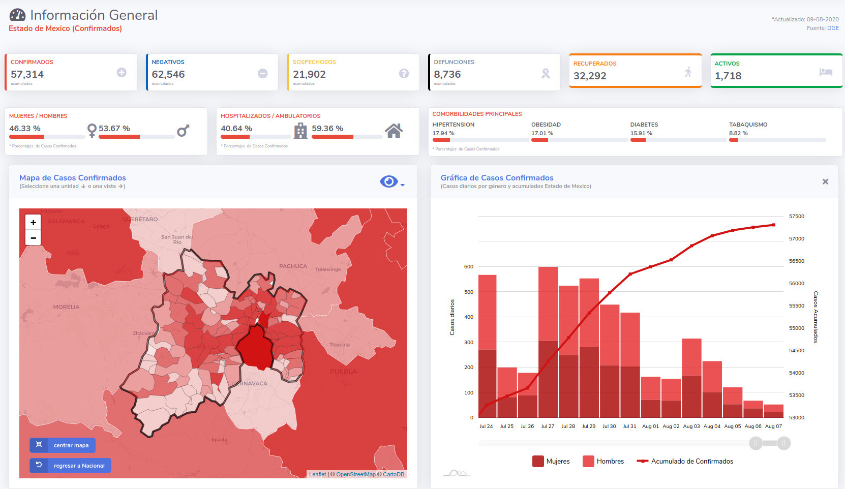Click the house icon for ambulatorios
This screenshot has height=489, width=845.
point(394,131)
